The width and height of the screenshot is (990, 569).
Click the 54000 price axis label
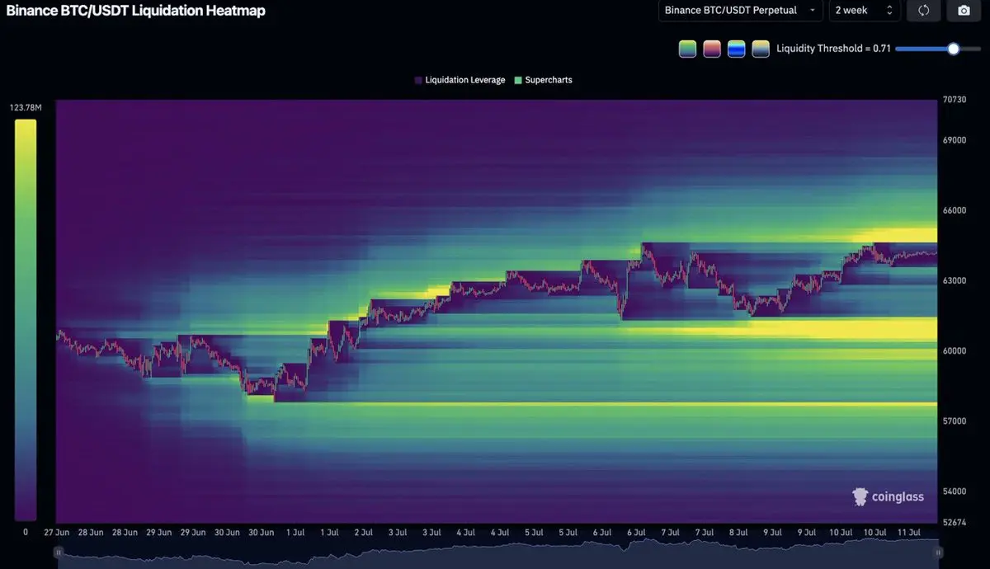coord(955,491)
